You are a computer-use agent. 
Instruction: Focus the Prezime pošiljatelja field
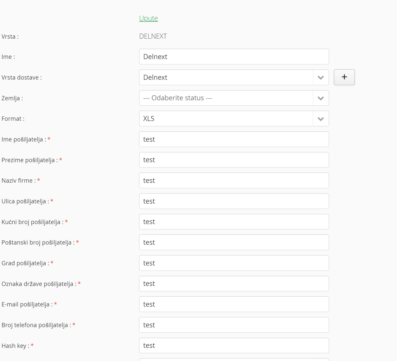[x=234, y=160]
